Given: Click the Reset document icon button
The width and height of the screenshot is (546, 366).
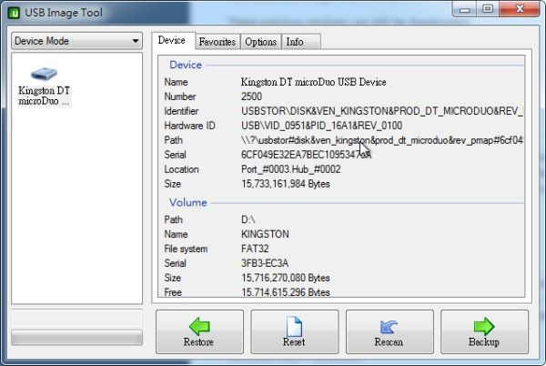Looking at the screenshot, I should coord(293,331).
